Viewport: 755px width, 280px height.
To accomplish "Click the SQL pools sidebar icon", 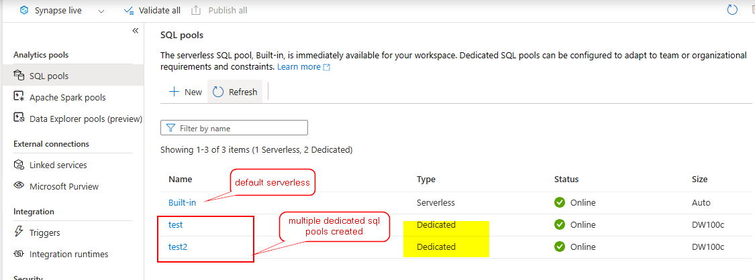I will 19,76.
